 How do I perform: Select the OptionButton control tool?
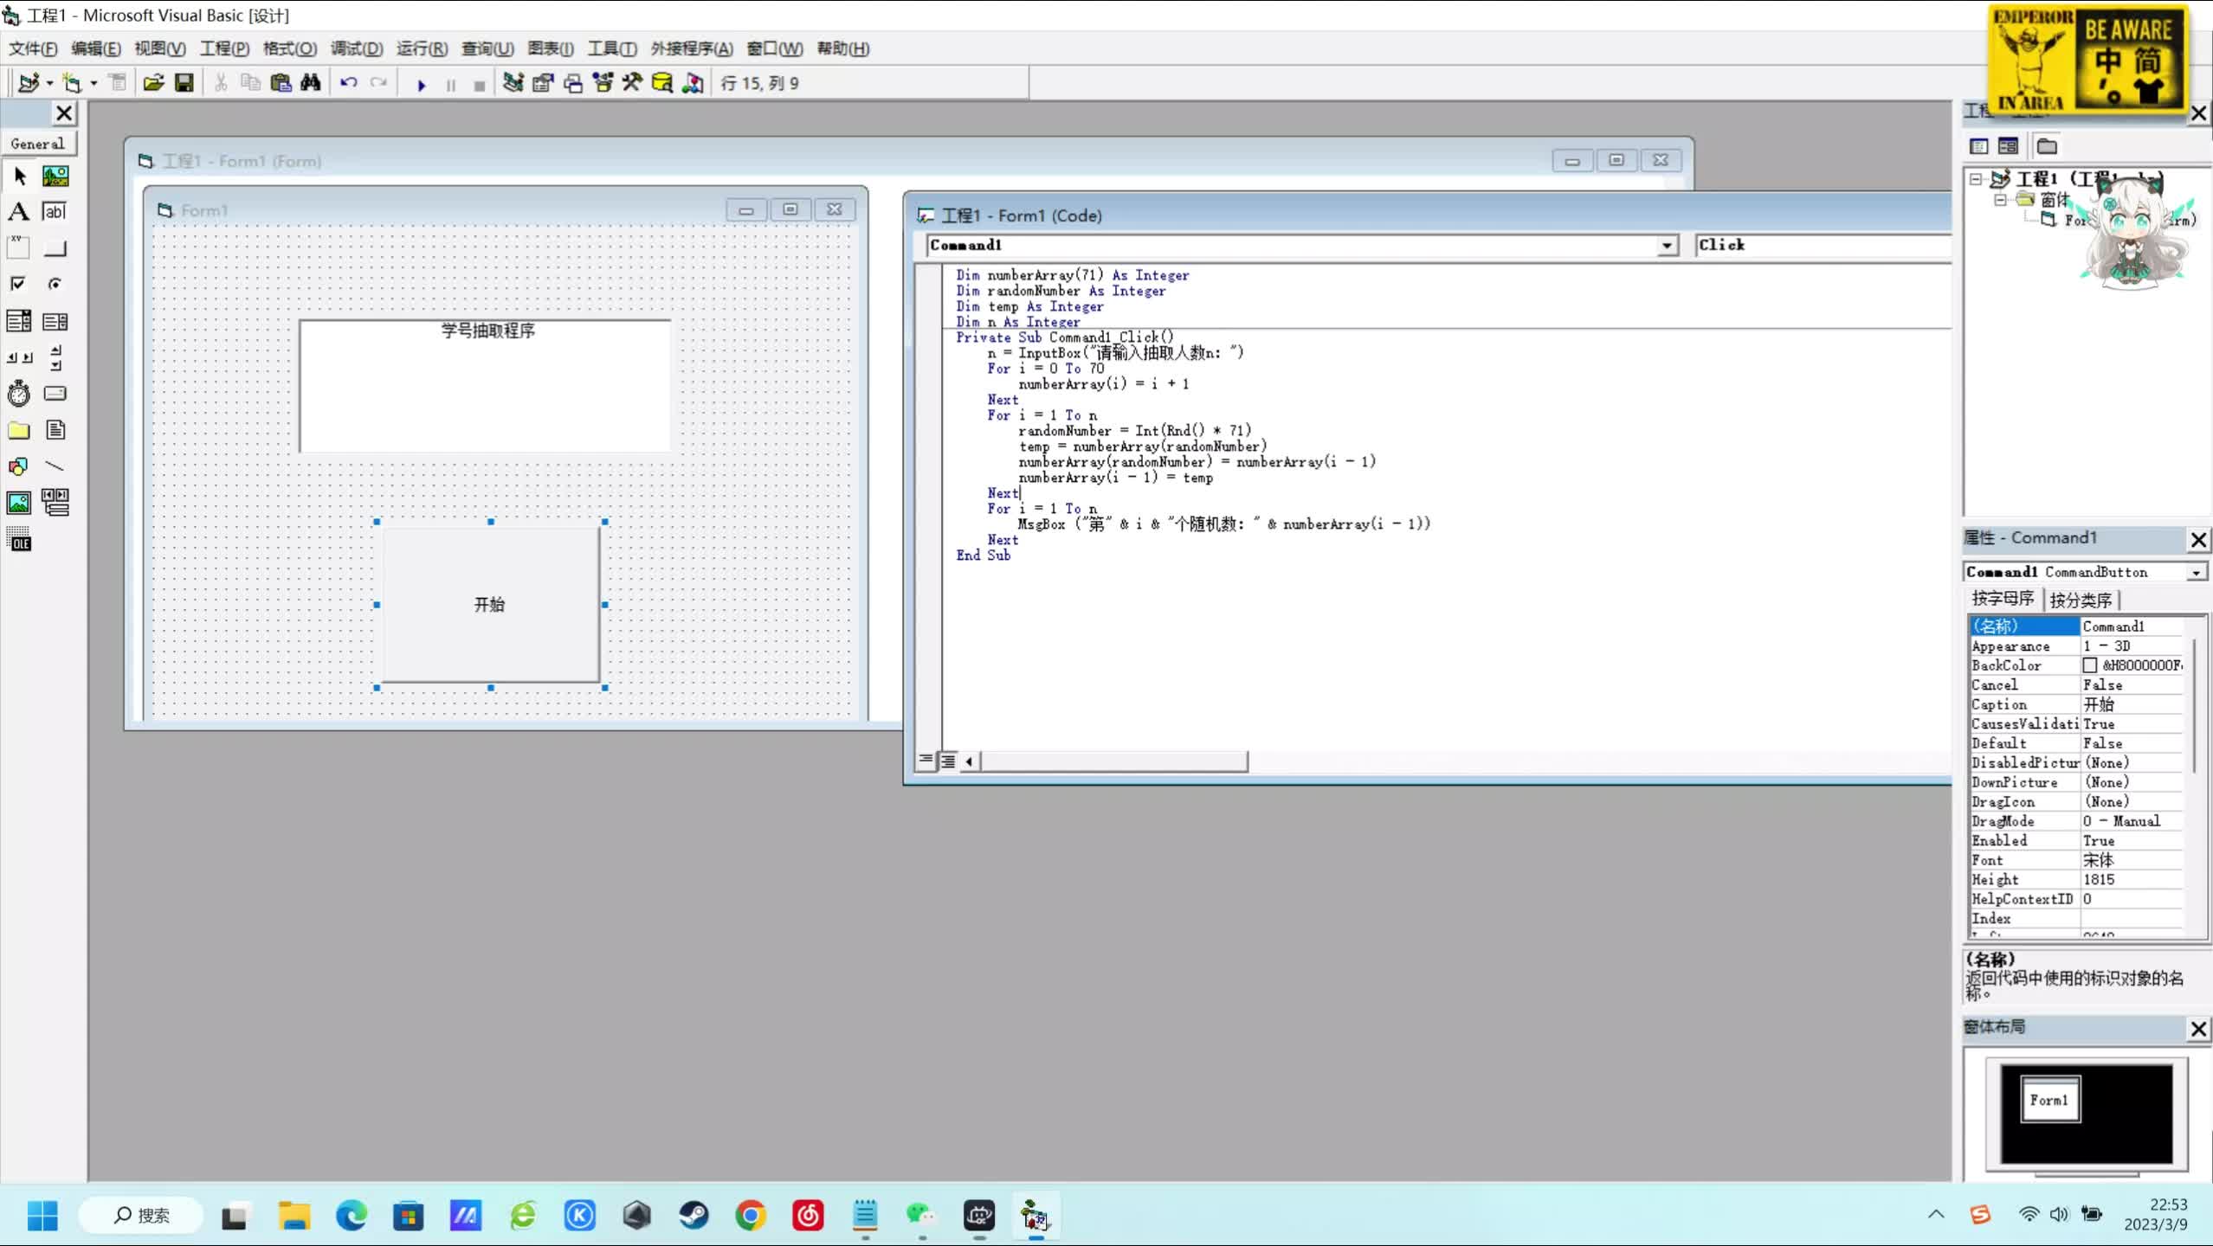click(55, 284)
